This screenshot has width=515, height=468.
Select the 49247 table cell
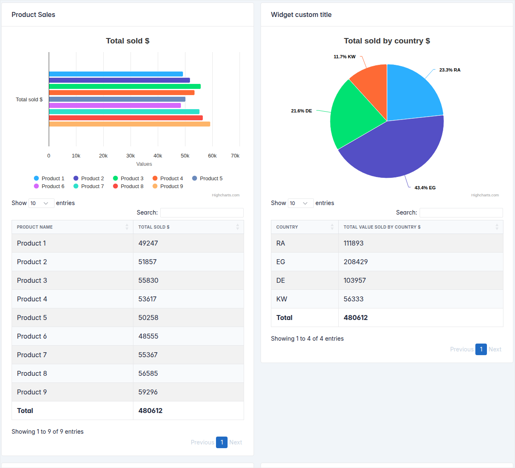[x=188, y=243]
